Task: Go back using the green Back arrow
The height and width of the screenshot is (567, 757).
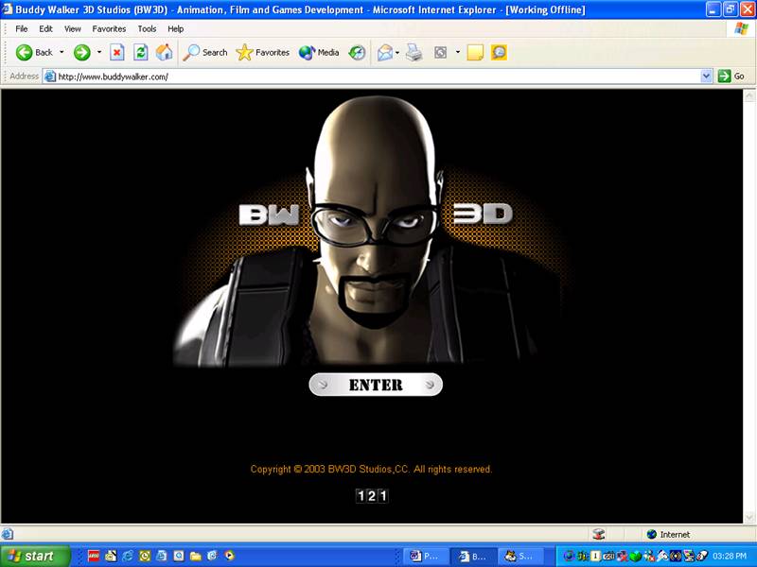Action: coord(34,52)
